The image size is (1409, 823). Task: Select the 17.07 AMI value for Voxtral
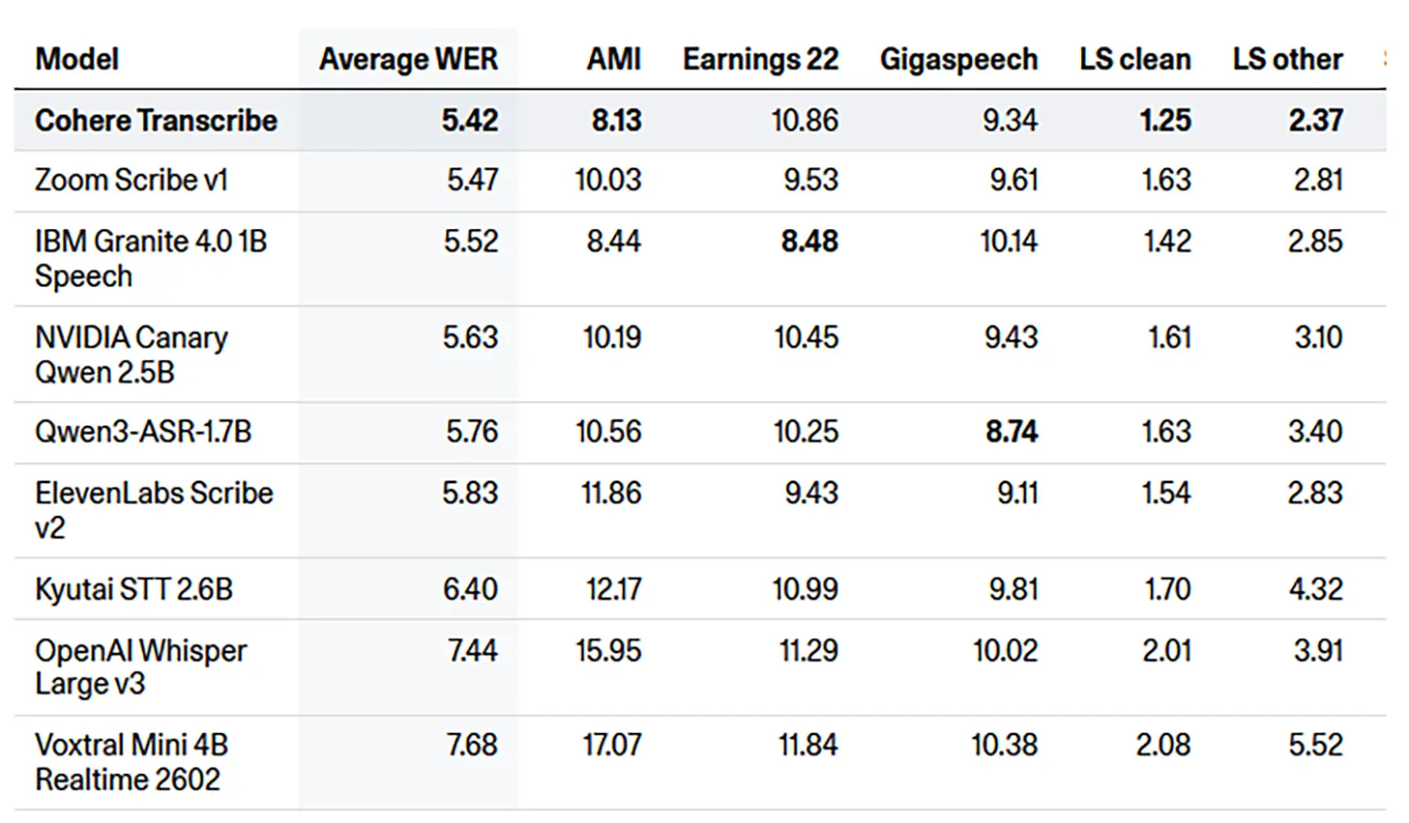(x=612, y=745)
